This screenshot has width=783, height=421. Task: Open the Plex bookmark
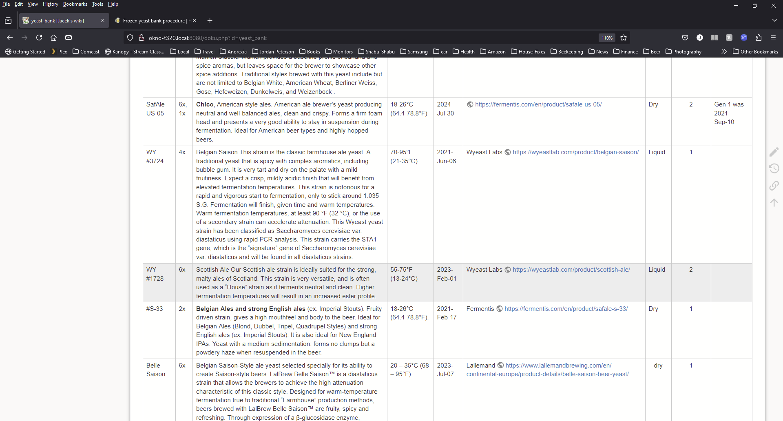59,51
